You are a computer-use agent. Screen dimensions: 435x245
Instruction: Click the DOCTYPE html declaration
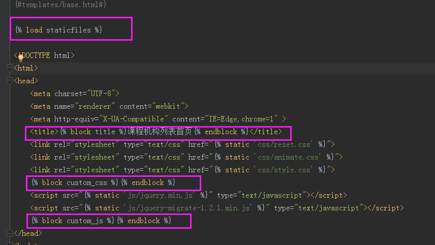[x=44, y=55]
